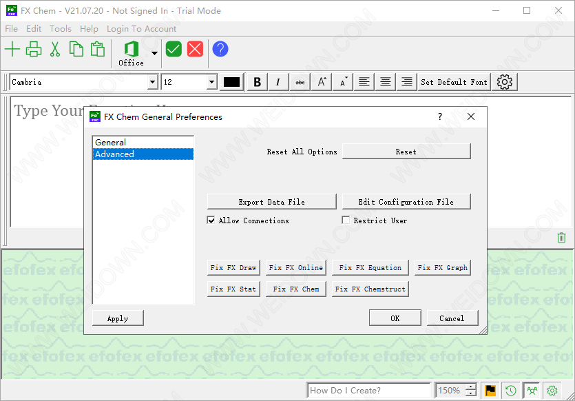This screenshot has height=401, width=575.
Task: Click the Print icon in toolbar
Action: pyautogui.click(x=34, y=49)
